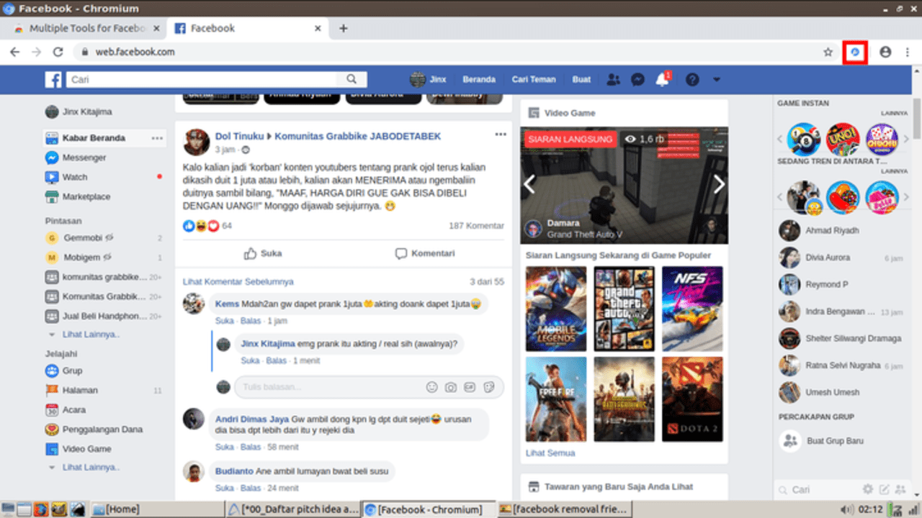Reload the page
Screen dimensions: 922x518
[x=58, y=52]
